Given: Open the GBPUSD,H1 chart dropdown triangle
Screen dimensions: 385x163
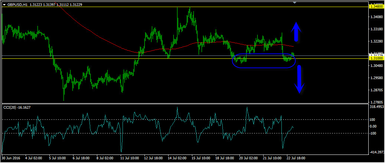Looking at the screenshot, I should 4,4.
